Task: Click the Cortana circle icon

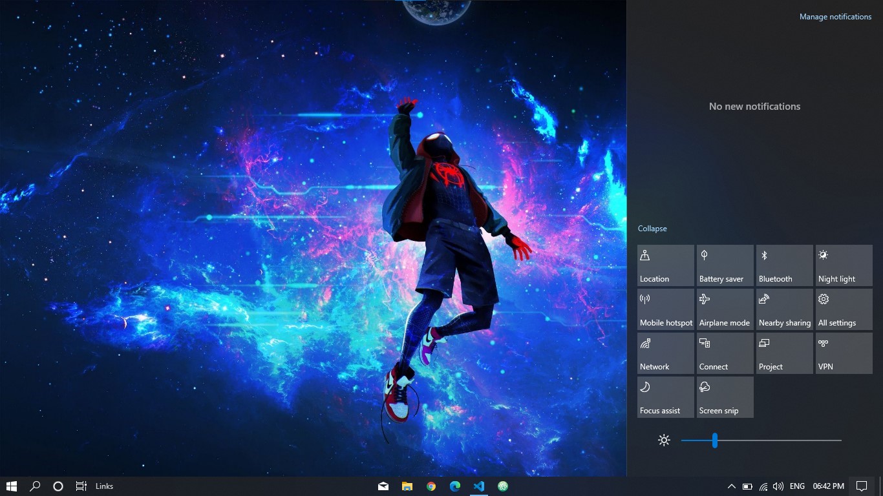Action: pos(58,486)
